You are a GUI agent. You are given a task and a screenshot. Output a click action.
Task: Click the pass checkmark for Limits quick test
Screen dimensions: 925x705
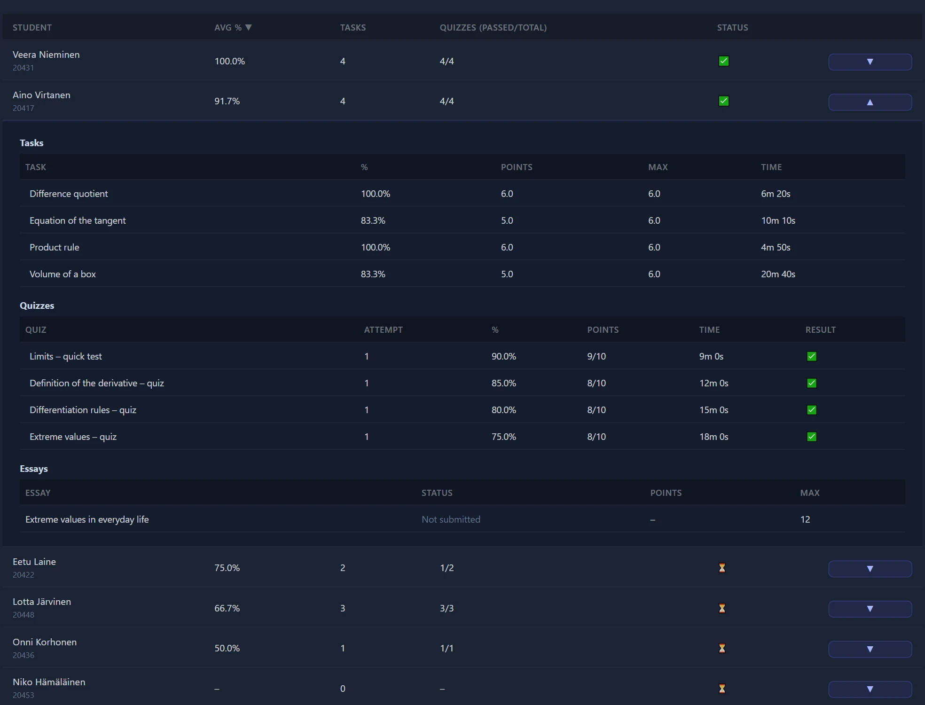pyautogui.click(x=812, y=356)
